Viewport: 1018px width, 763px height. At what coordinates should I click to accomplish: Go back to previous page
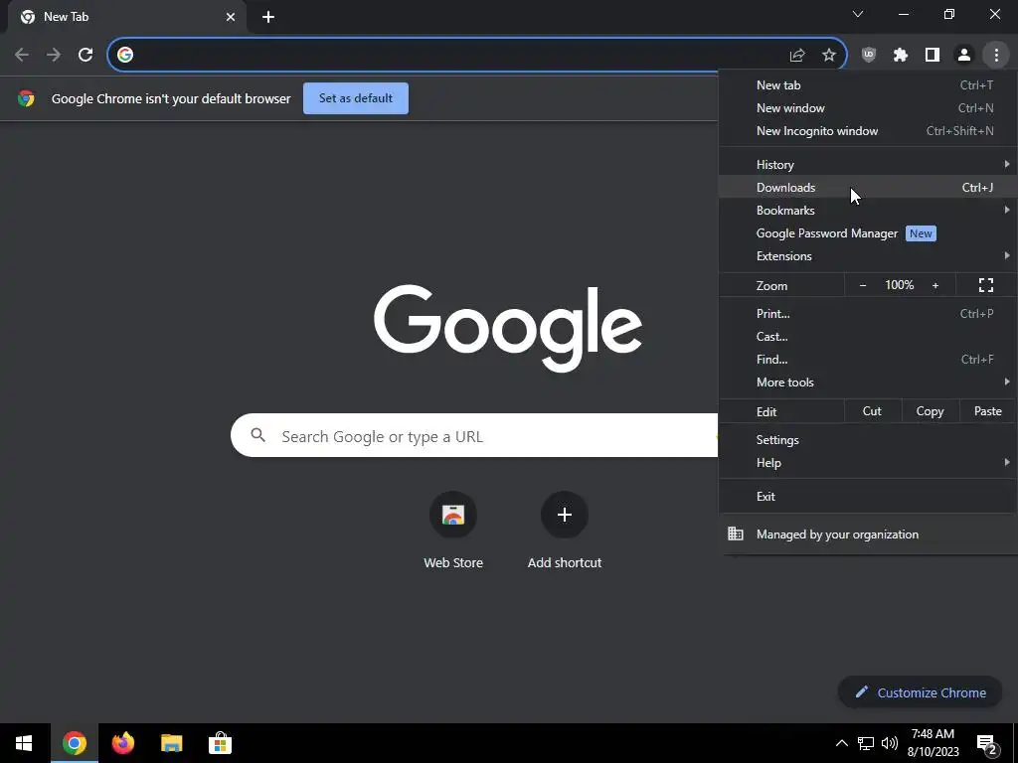(22, 55)
